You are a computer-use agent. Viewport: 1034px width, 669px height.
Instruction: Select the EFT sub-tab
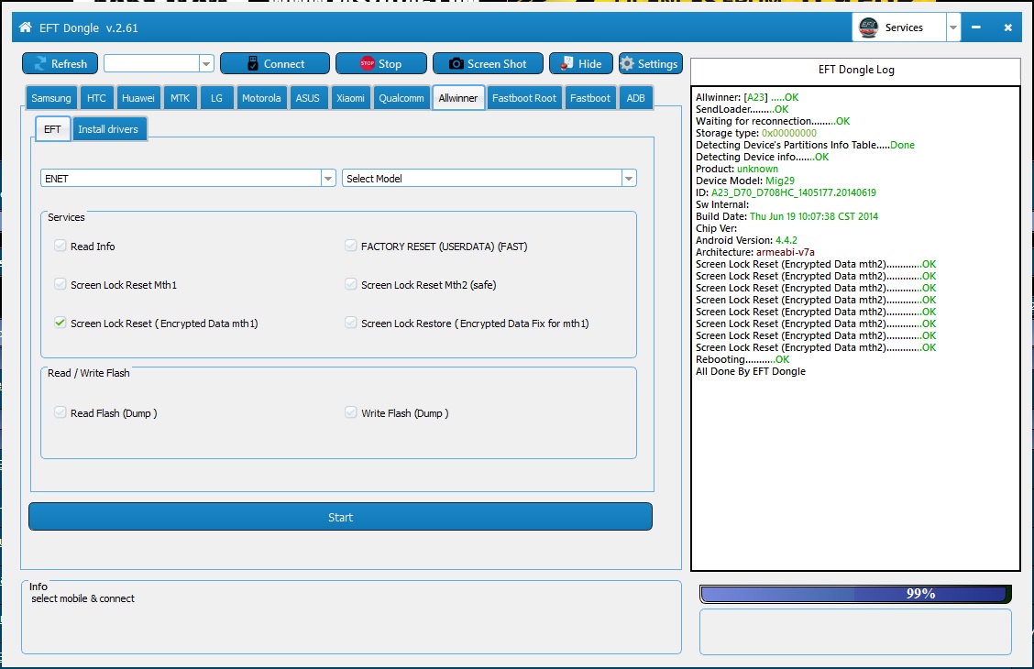(53, 128)
